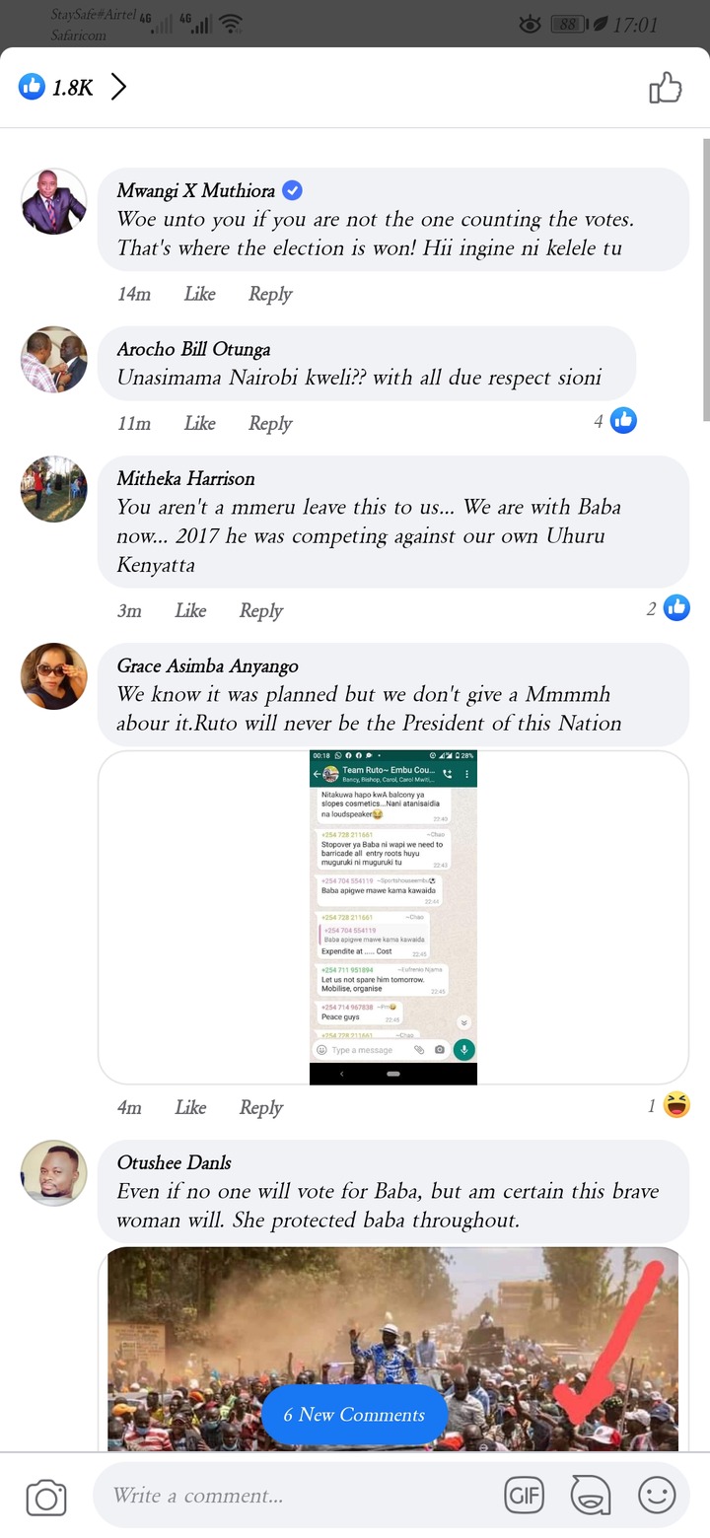Toggle Like on Mwangi X Muthiora's comment
This screenshot has width=710, height=1538.
point(199,294)
